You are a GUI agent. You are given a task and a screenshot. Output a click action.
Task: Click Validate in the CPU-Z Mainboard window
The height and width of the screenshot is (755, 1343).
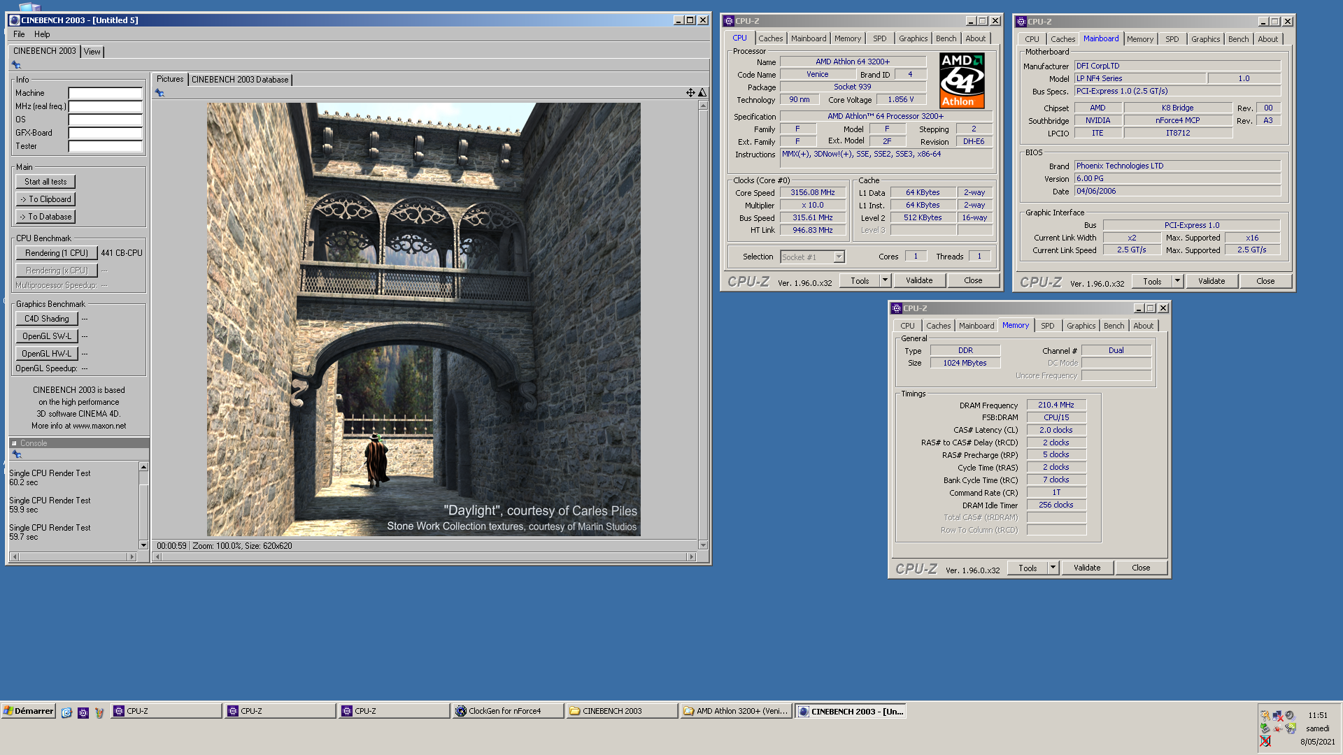pos(1211,281)
